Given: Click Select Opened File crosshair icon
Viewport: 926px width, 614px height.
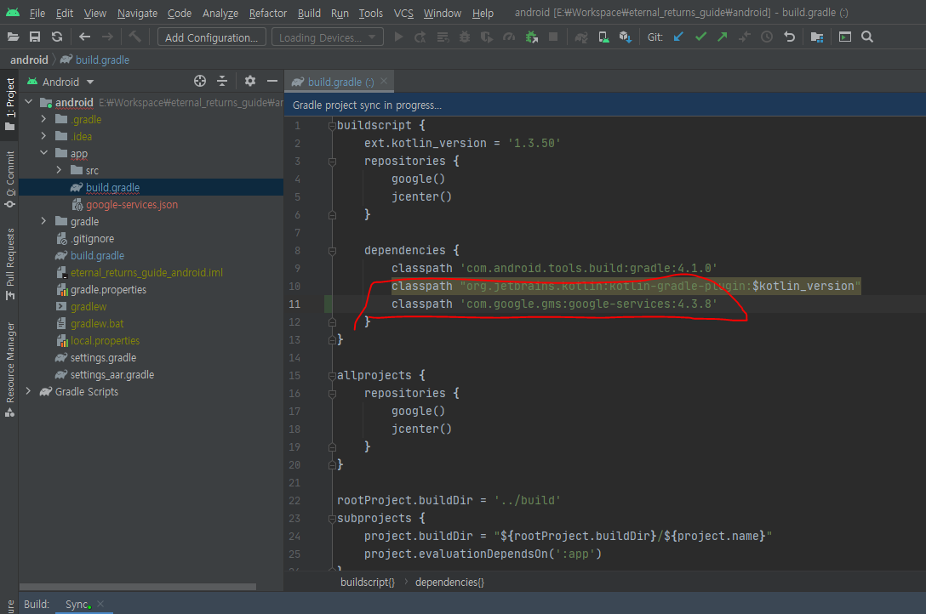Looking at the screenshot, I should [x=200, y=82].
